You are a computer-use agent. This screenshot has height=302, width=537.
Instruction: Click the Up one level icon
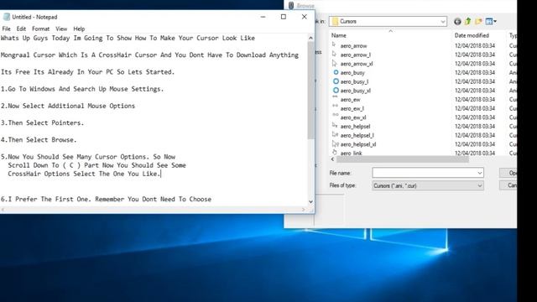pyautogui.click(x=468, y=22)
